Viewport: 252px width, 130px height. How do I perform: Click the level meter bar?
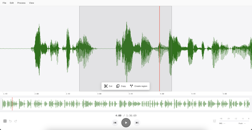(x=234, y=121)
